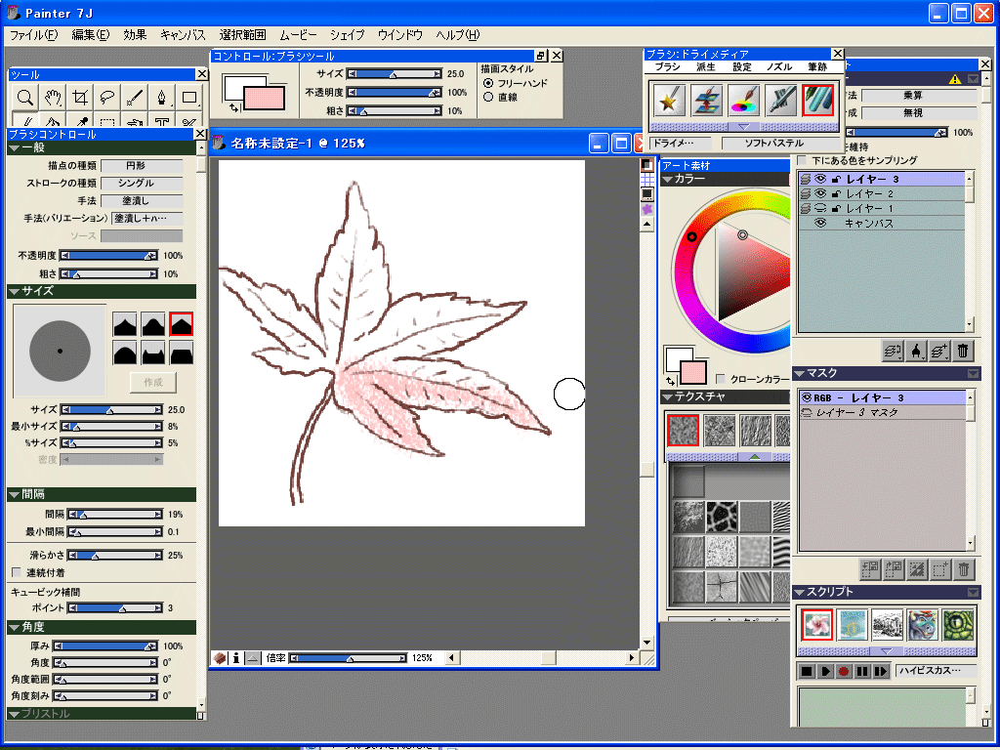The width and height of the screenshot is (1000, 750).
Task: Select the Lasso tool
Action: (107, 97)
